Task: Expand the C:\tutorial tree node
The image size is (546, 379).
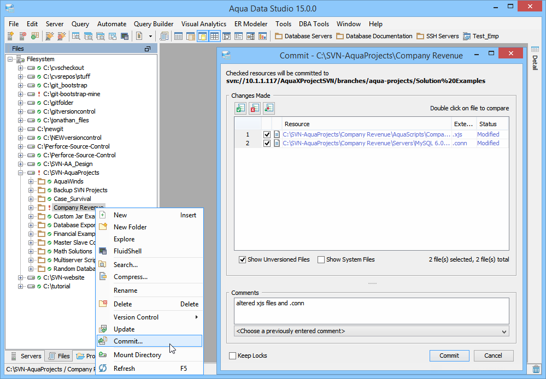Action: [x=21, y=286]
